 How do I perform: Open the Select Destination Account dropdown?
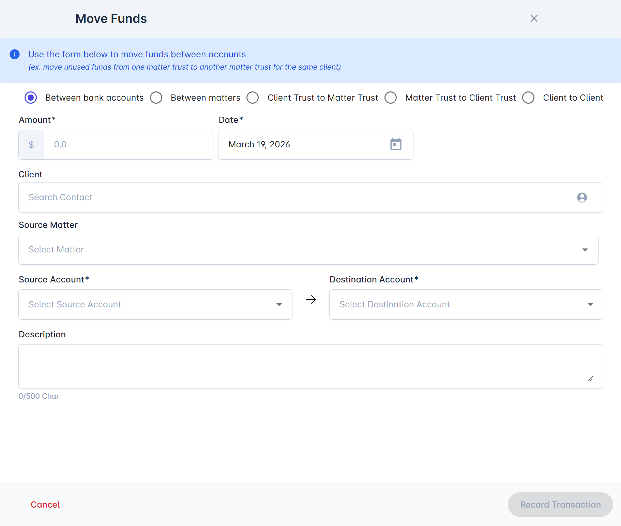(x=466, y=305)
